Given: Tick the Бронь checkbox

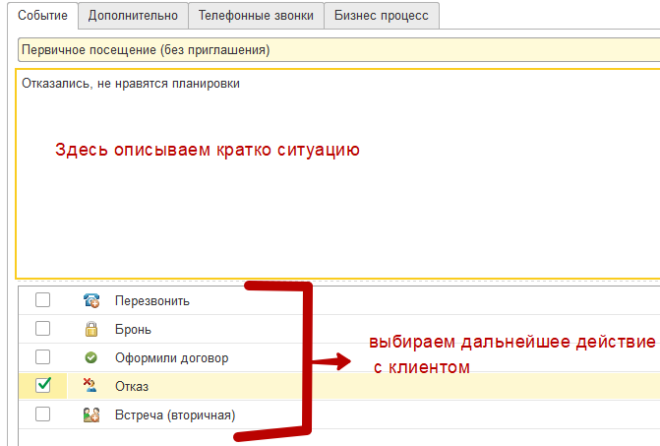Looking at the screenshot, I should (x=43, y=330).
